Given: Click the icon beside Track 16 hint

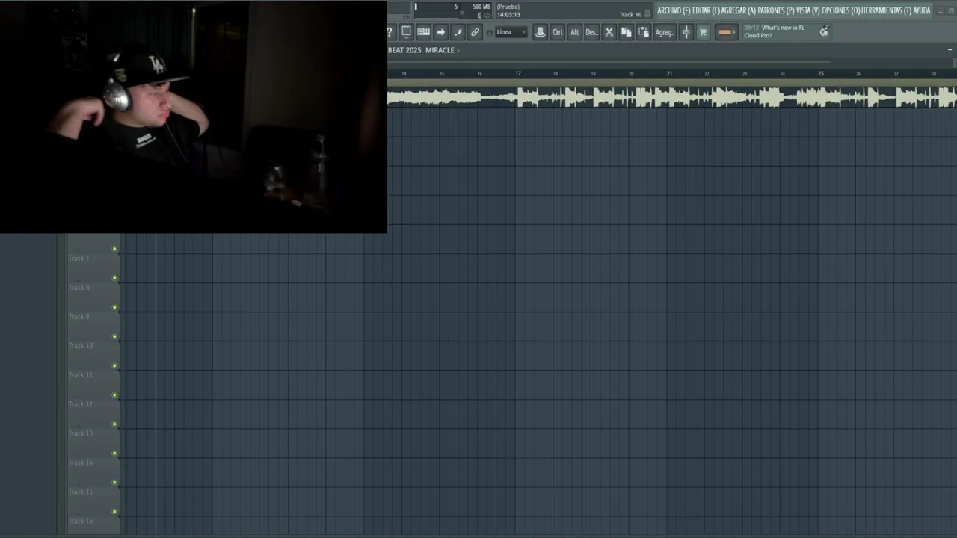Looking at the screenshot, I should point(647,13).
